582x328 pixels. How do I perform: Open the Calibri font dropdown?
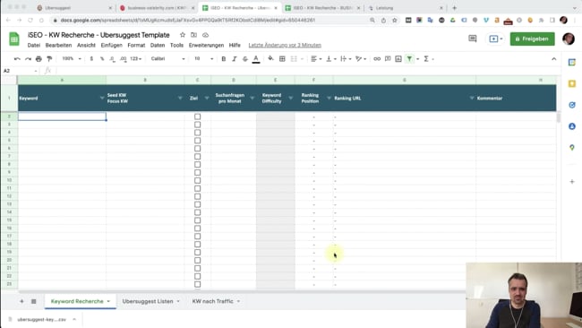pos(167,58)
